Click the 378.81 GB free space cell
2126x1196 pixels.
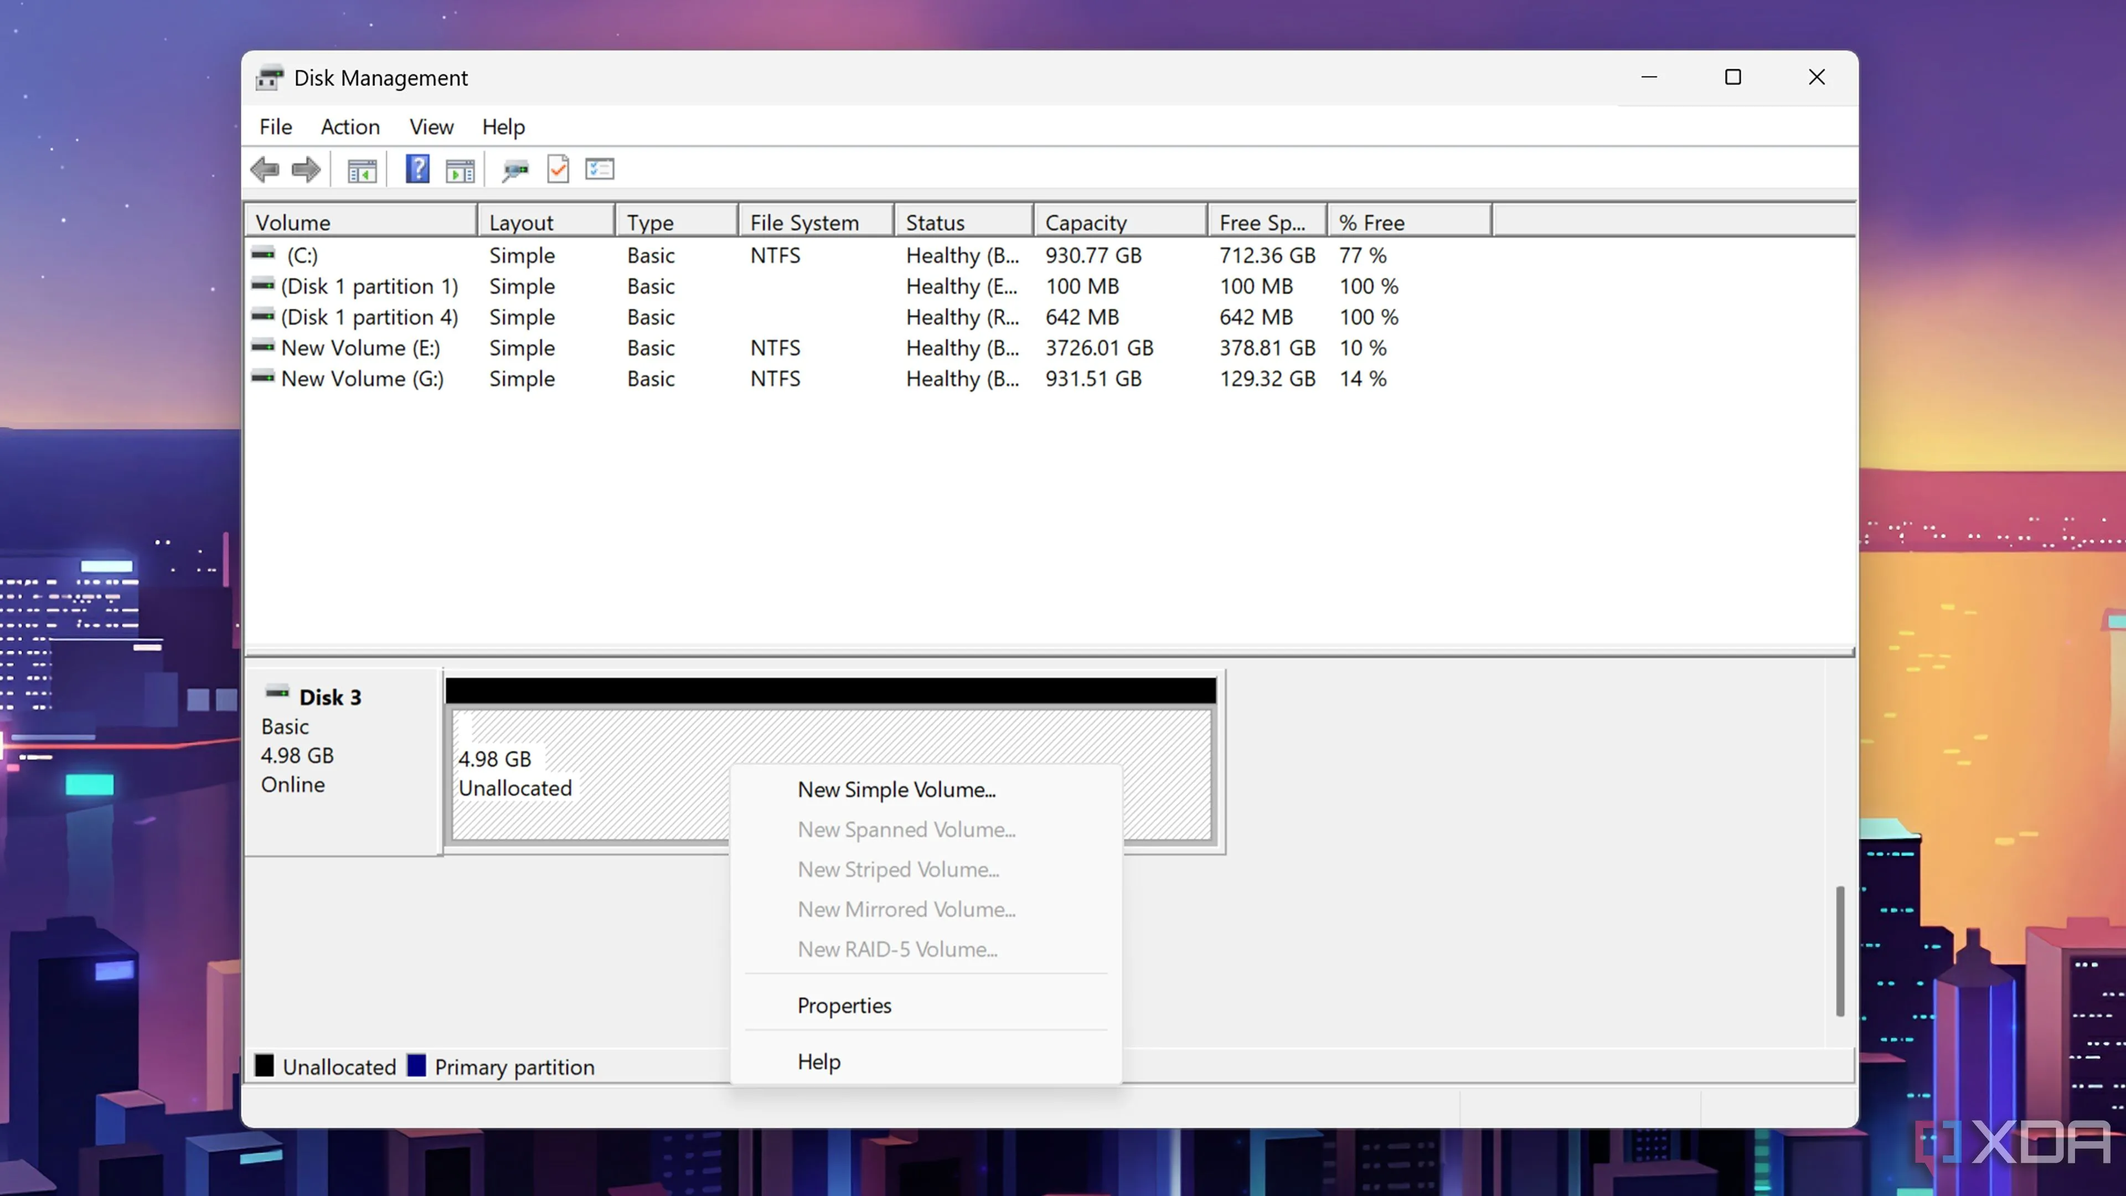coord(1268,348)
